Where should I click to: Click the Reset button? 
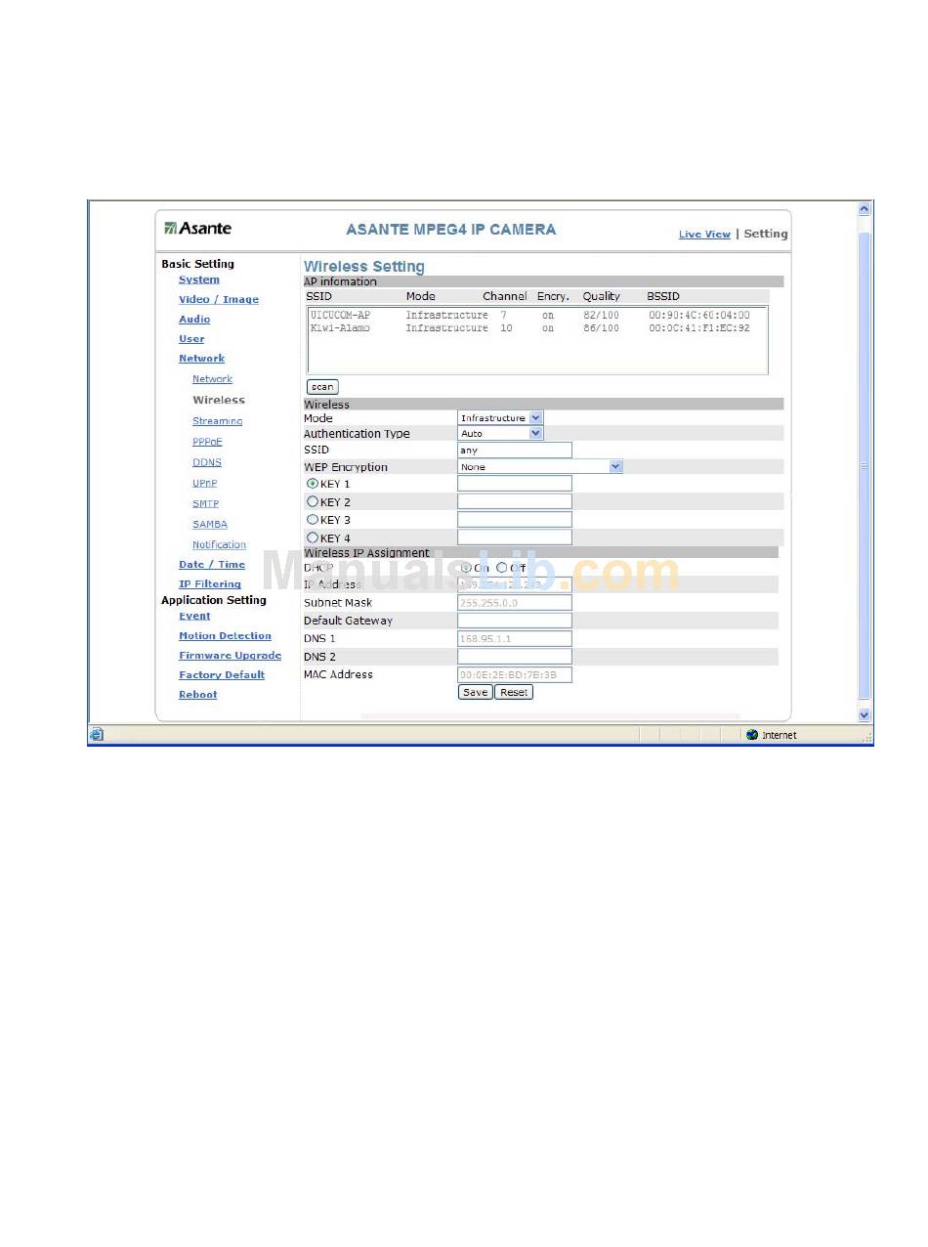click(514, 692)
